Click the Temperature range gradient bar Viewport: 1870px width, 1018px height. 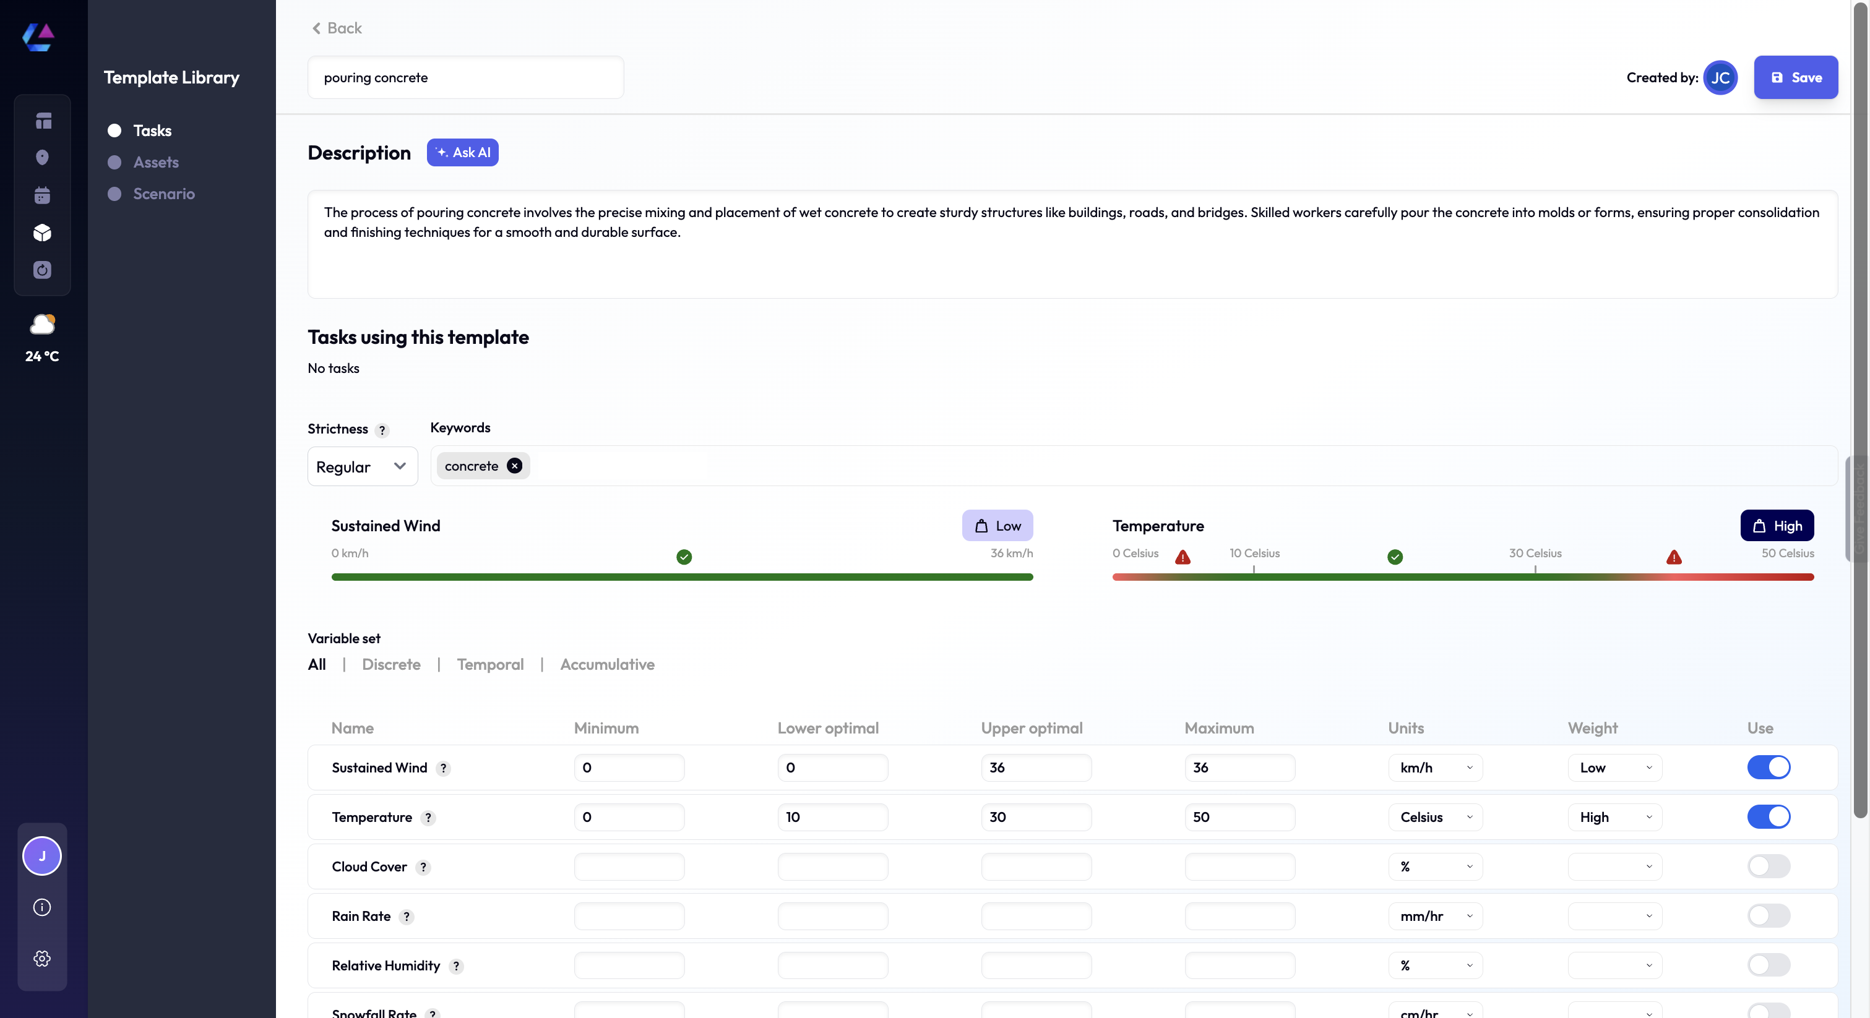click(1462, 577)
